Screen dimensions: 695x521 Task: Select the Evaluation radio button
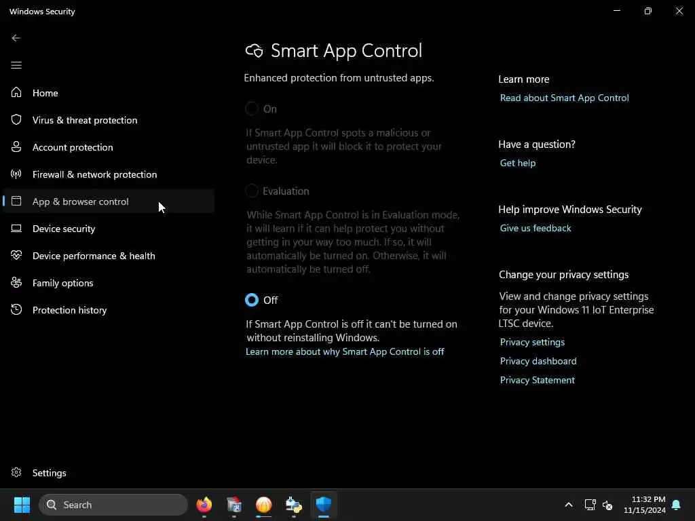pyautogui.click(x=252, y=191)
